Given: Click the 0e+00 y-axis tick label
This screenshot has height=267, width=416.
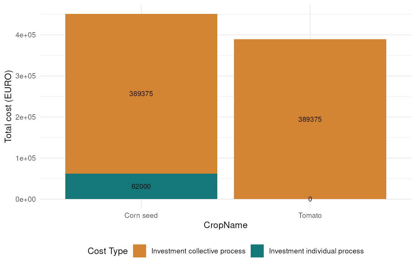Looking at the screenshot, I should coord(26,199).
